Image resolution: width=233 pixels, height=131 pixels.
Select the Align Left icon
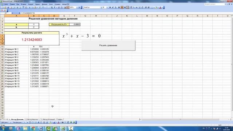tap(119, 7)
